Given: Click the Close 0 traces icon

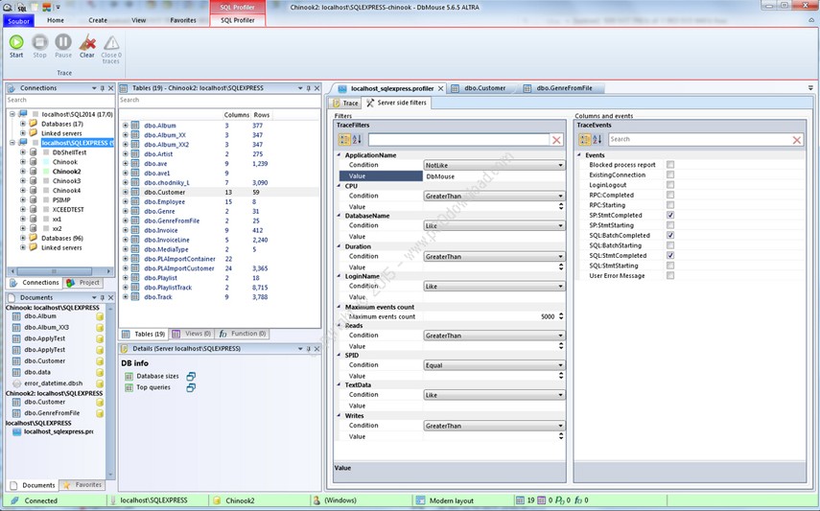Looking at the screenshot, I should [x=111, y=42].
